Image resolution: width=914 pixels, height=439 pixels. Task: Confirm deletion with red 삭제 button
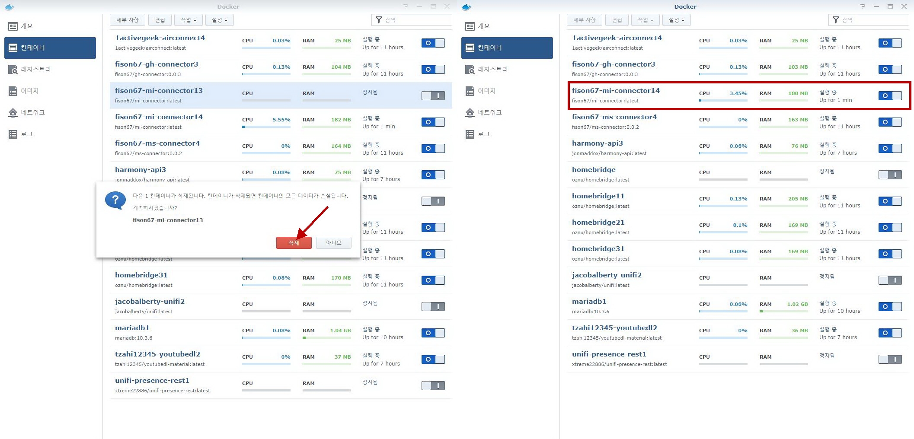pos(294,243)
